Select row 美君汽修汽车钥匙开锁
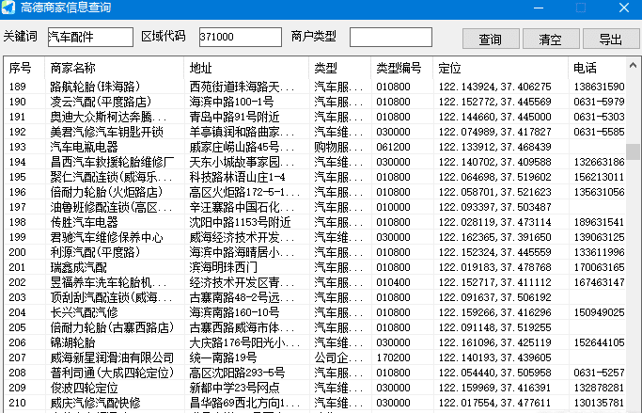The height and width of the screenshot is (413, 642). (x=315, y=132)
